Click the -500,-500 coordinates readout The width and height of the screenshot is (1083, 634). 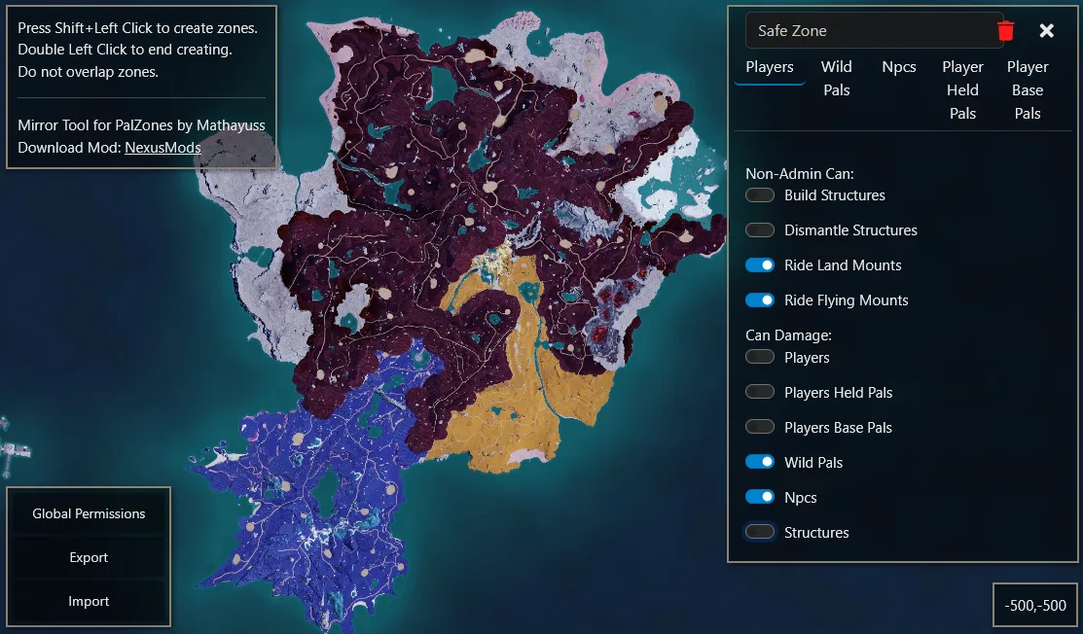click(x=1034, y=606)
